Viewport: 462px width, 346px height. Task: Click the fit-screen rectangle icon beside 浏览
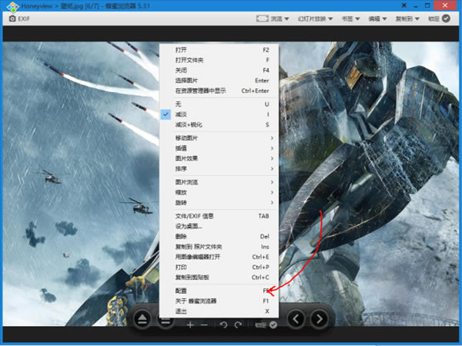pos(263,18)
